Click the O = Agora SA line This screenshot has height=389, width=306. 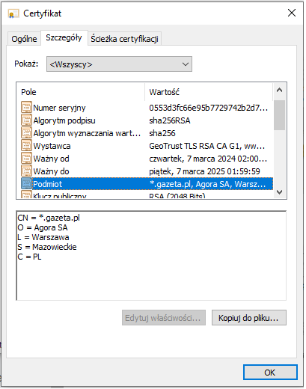click(43, 227)
